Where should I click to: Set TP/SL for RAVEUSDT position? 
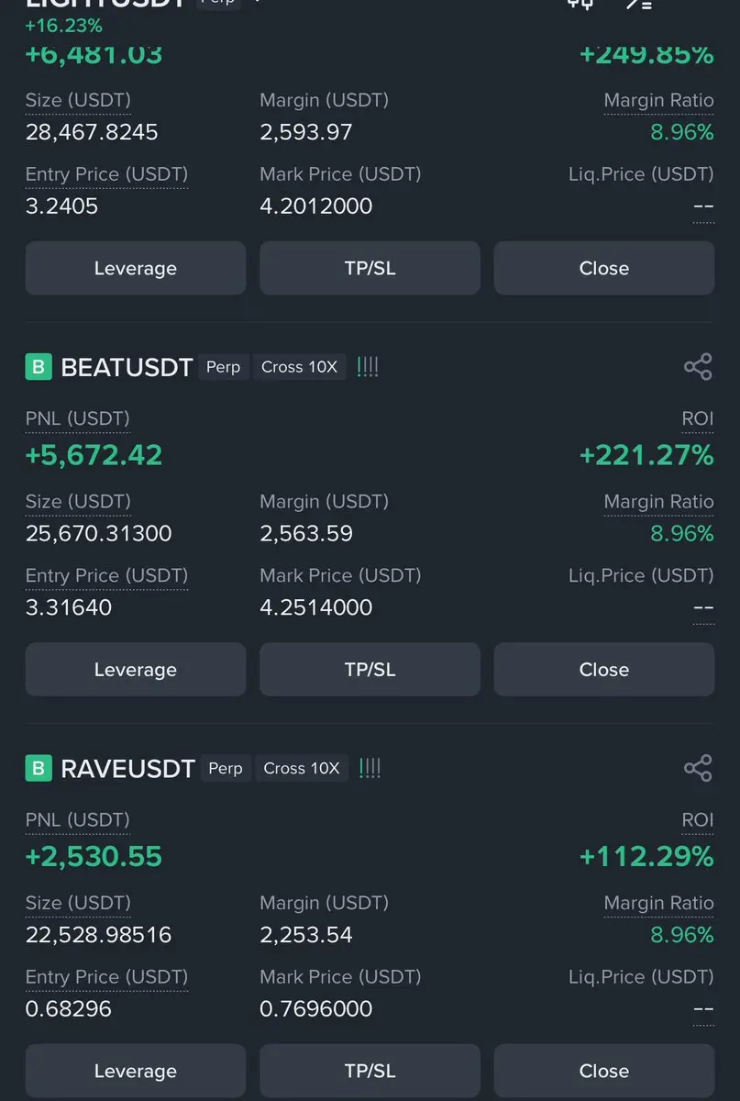tap(370, 1071)
